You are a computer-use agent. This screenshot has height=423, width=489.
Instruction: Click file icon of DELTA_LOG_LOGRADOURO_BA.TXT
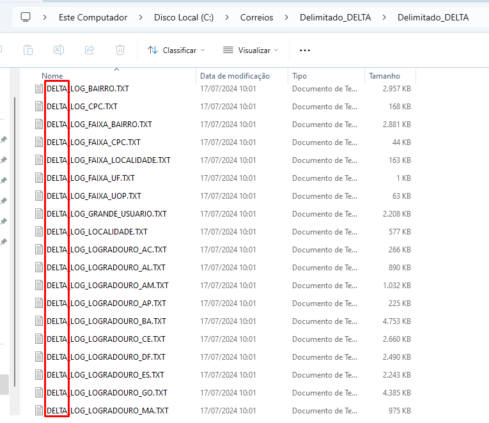(x=39, y=321)
